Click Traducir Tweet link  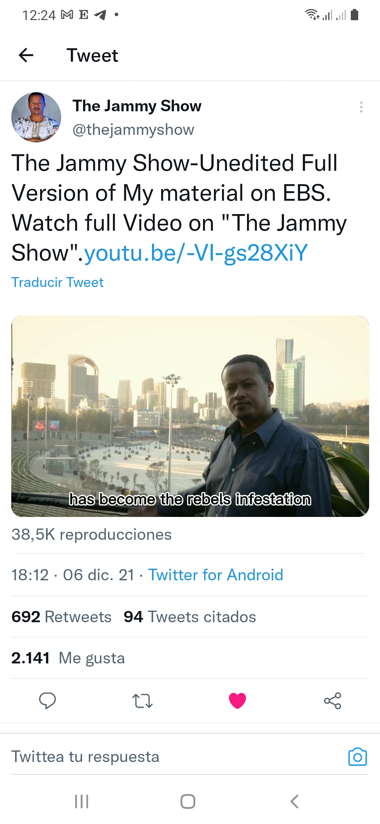click(x=57, y=282)
